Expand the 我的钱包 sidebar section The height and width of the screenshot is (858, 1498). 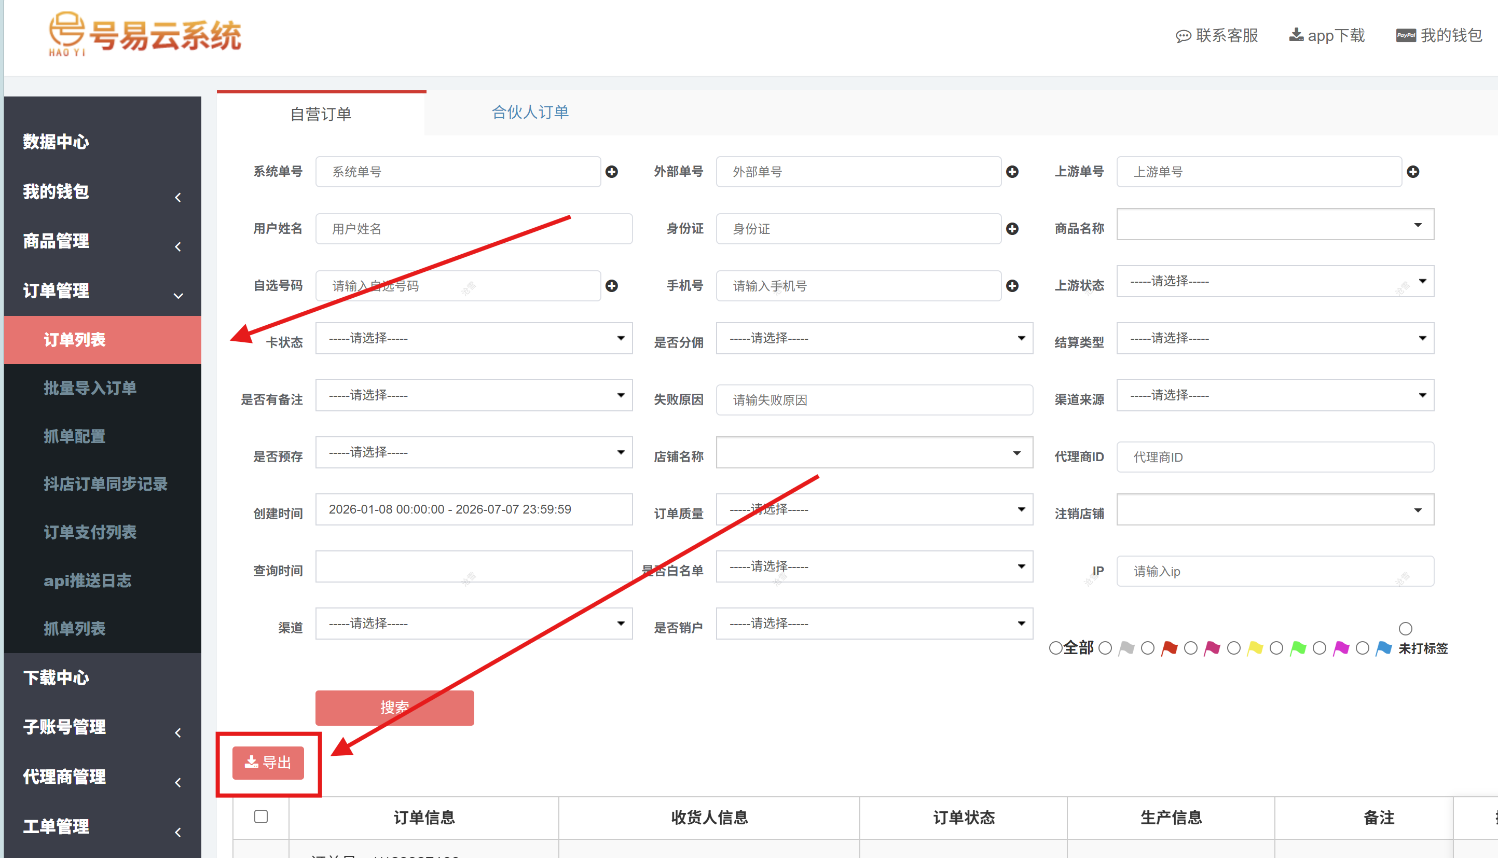(103, 191)
